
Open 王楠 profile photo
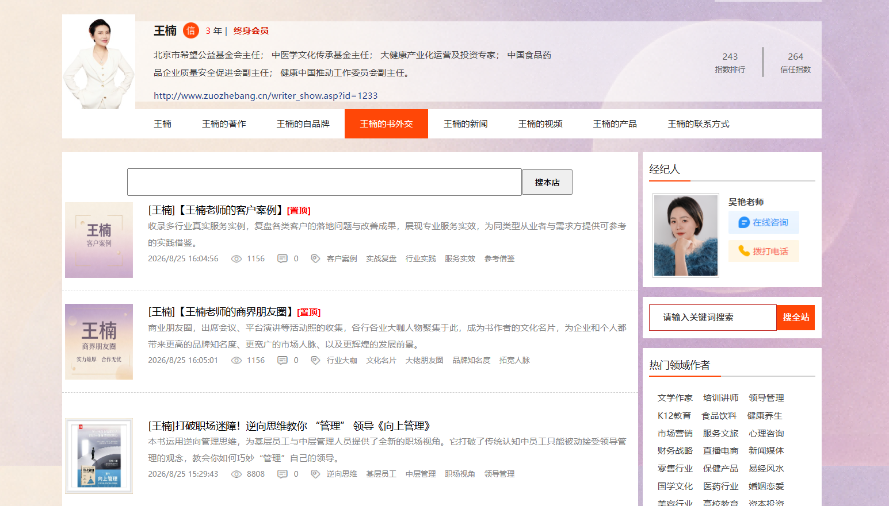coord(99,62)
